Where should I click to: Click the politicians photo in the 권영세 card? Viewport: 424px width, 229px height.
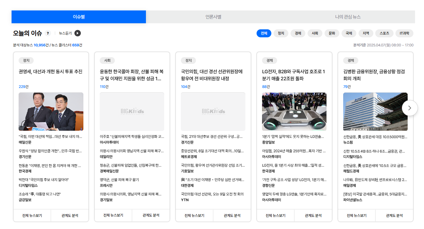click(51, 112)
